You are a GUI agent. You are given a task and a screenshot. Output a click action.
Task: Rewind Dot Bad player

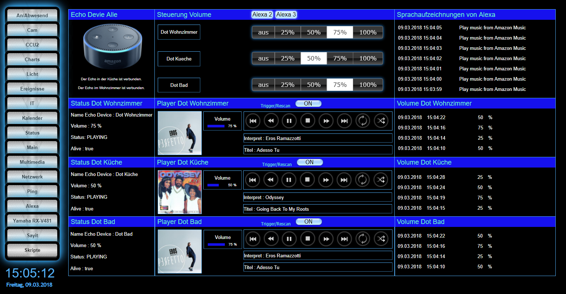coord(271,239)
